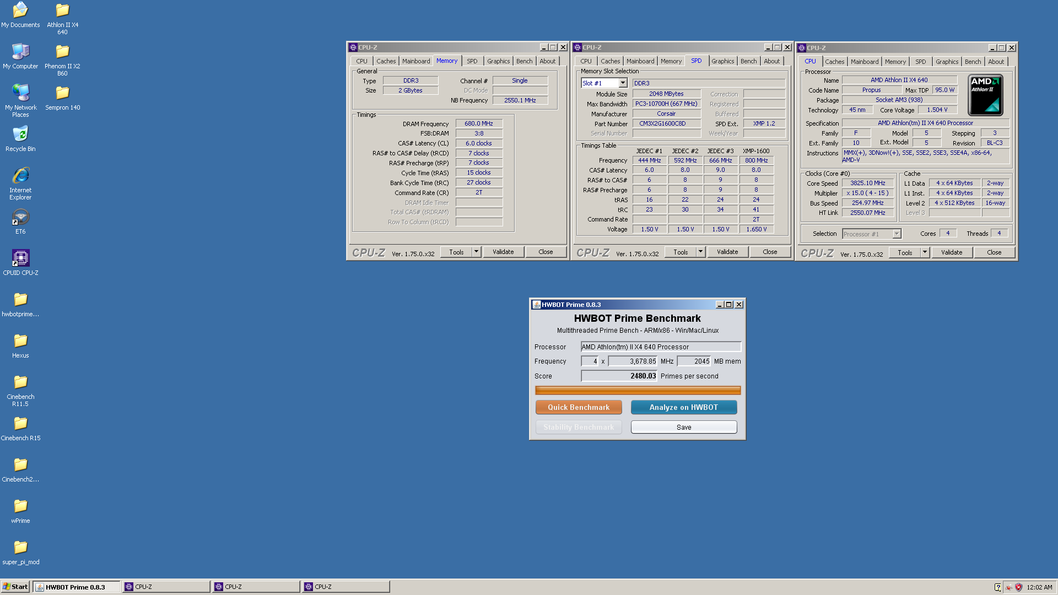
Task: Open the super_pi_mod folder
Action: (20, 552)
